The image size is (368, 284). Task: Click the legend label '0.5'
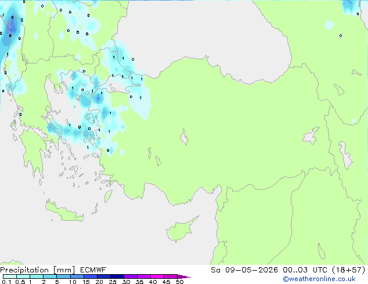[20, 282]
